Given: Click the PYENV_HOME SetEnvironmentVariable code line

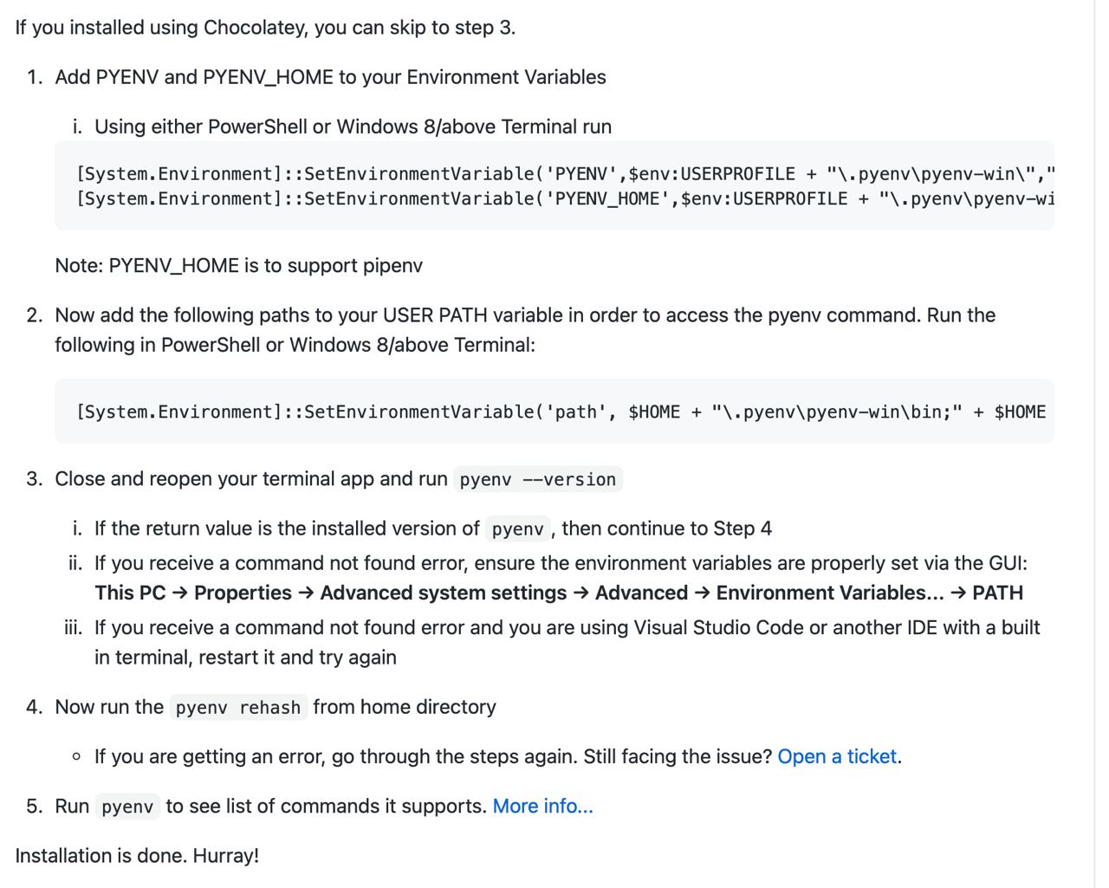Looking at the screenshot, I should tap(563, 198).
